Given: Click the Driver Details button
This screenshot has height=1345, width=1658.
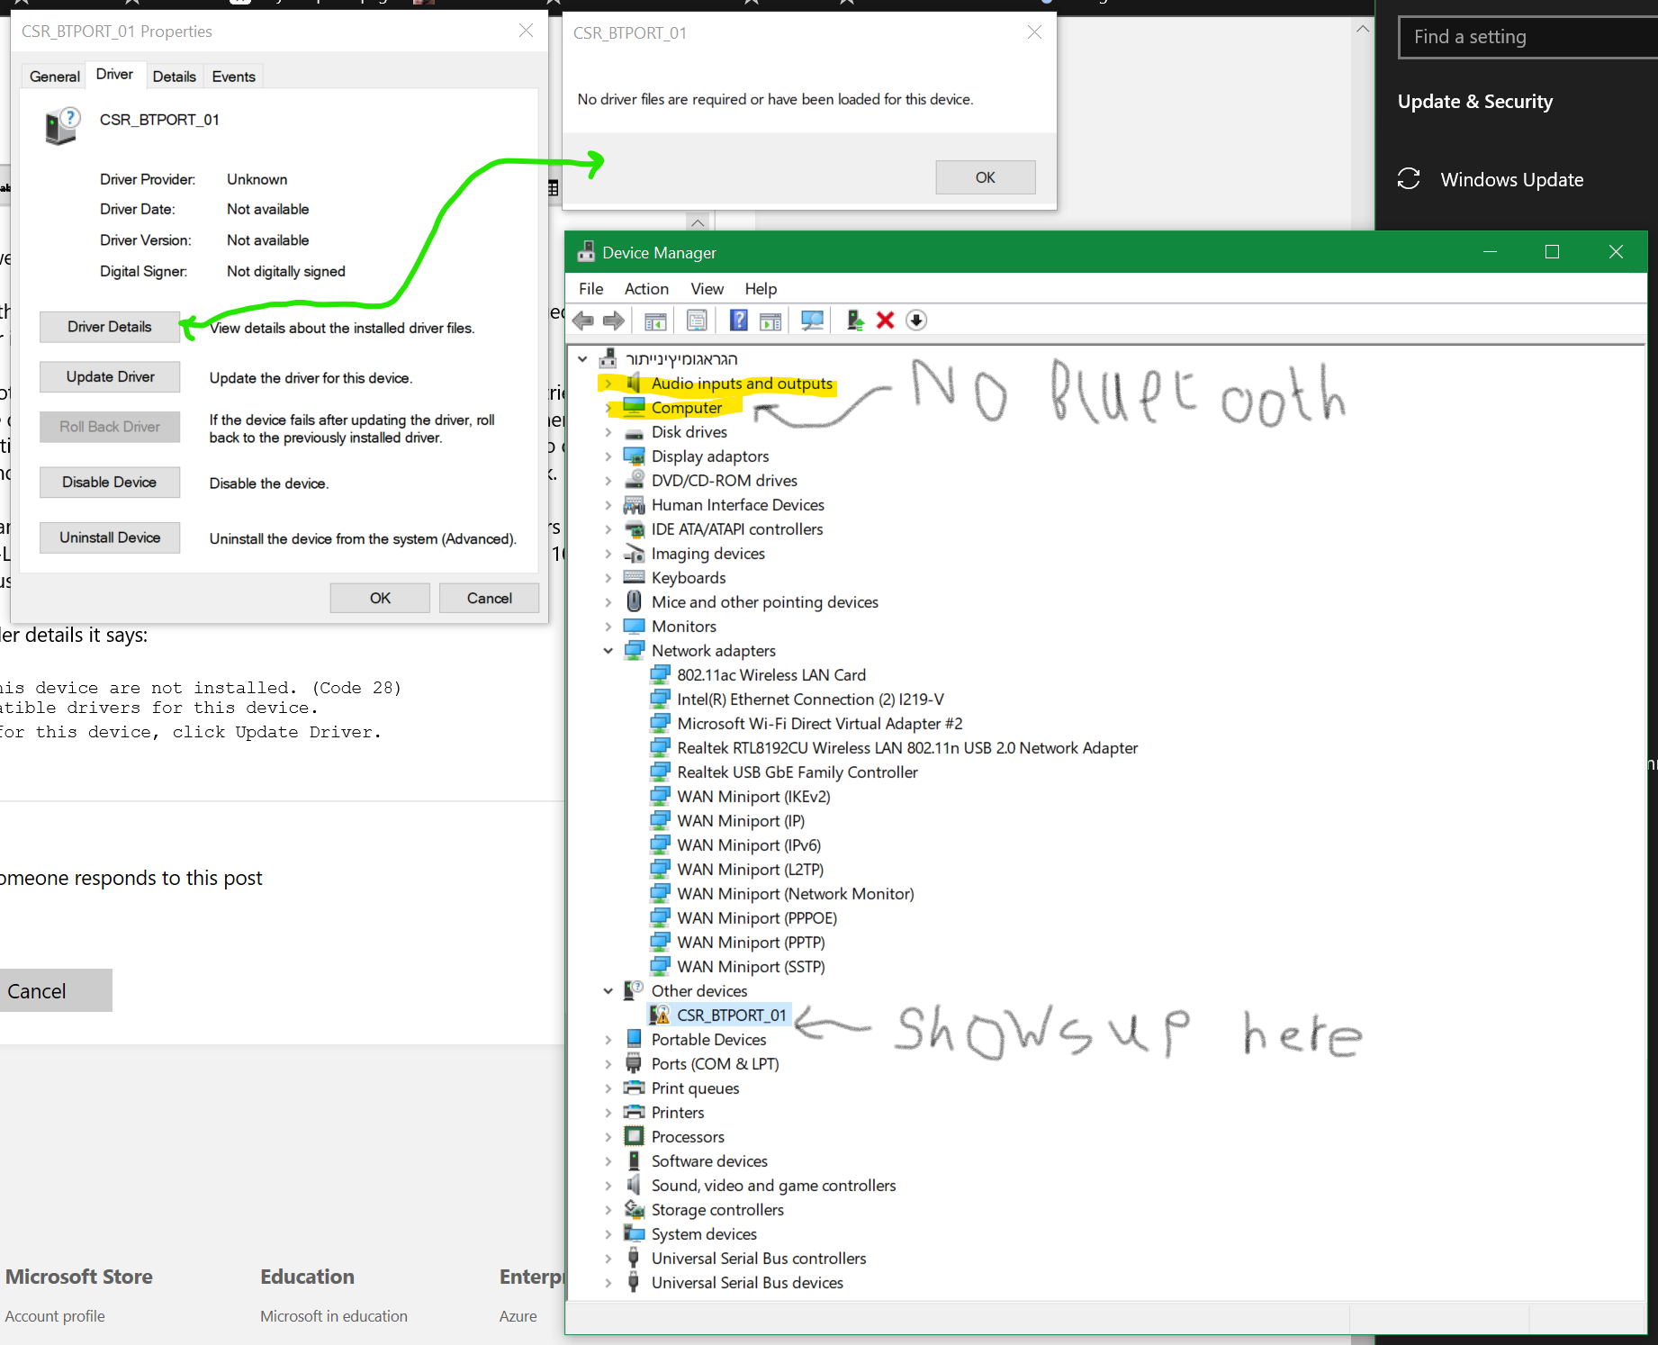Looking at the screenshot, I should 110,327.
